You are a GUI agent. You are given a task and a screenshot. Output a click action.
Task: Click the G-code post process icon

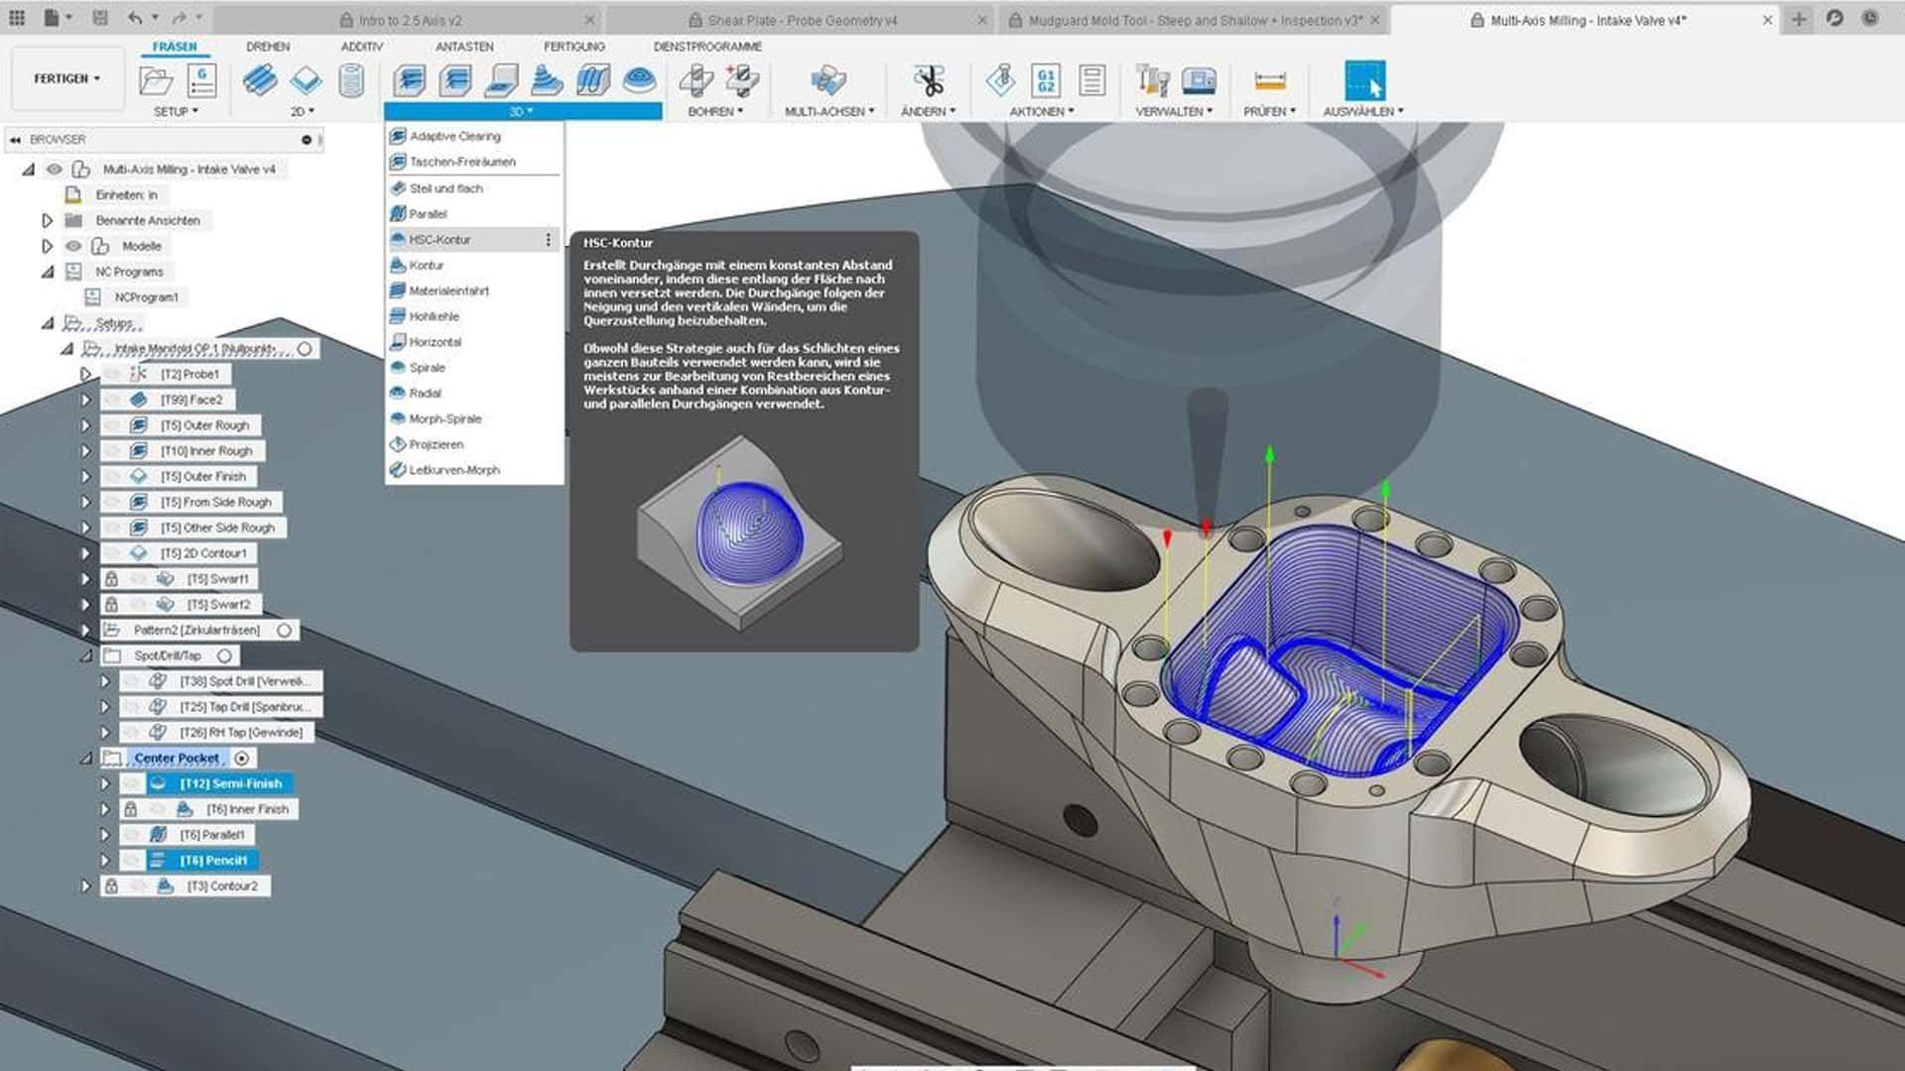(x=1046, y=80)
